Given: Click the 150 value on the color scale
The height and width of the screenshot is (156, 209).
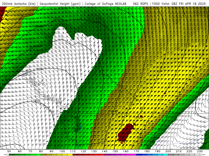Looking at the screenshot, I should (x=115, y=151).
